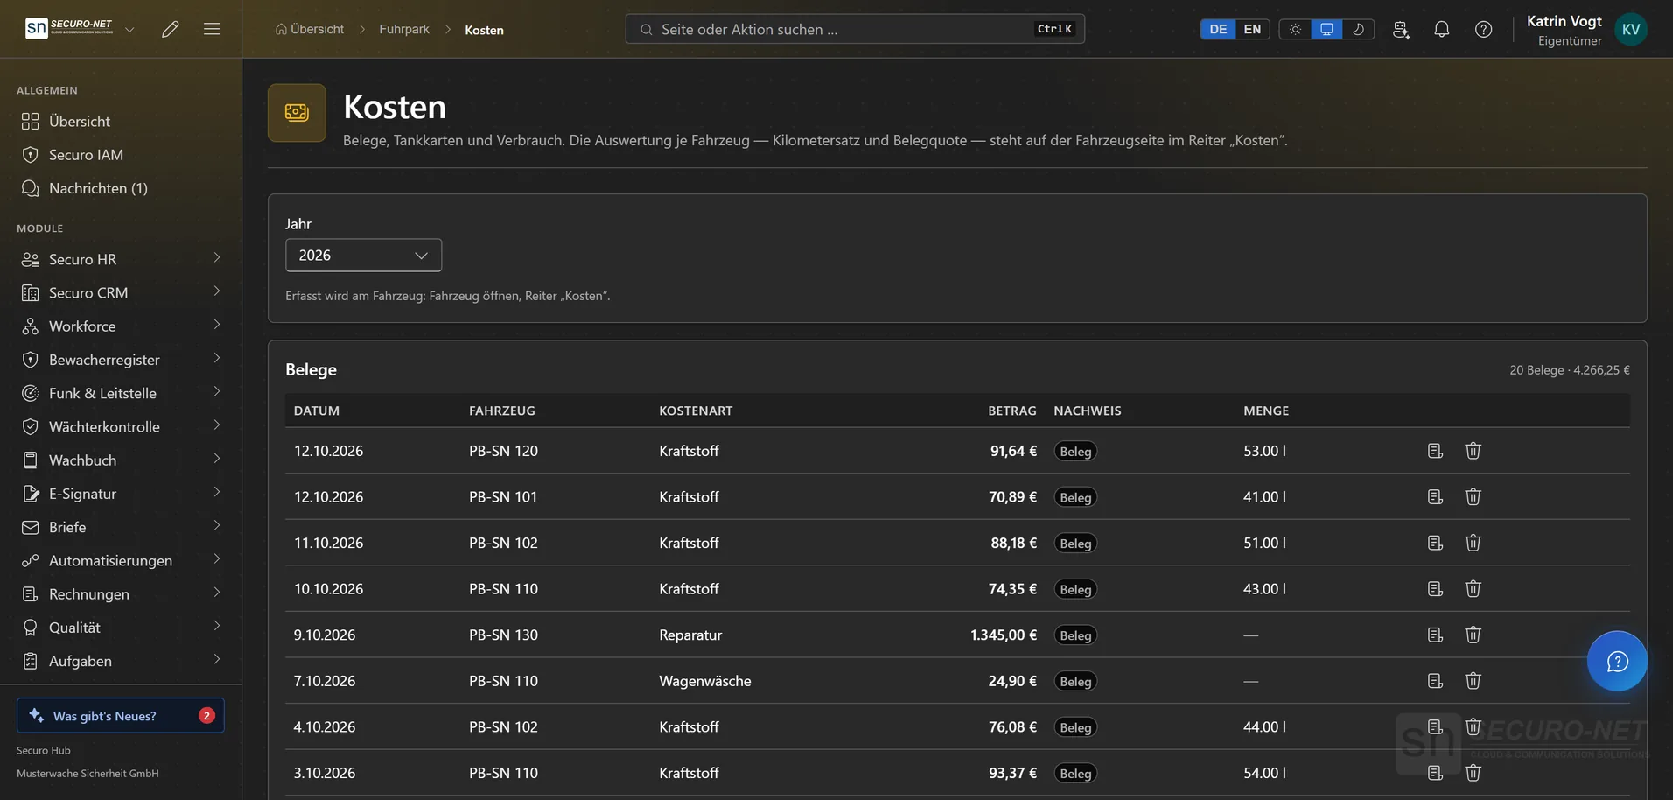
Task: Delete the 24,90 € Wagenwäsche entry
Action: pos(1473,681)
